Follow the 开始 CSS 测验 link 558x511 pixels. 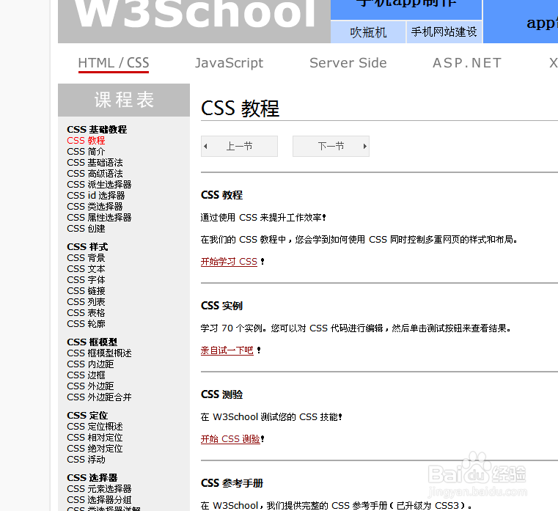(x=230, y=439)
